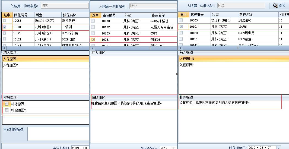Image resolution: width=289 pixels, height=149 pixels.
Task: Tick checkbox for row 10120 in left panel
Action: point(5,33)
